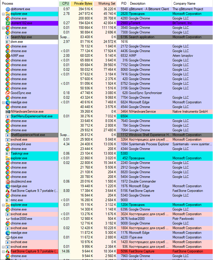Click the mmc.exe icon
Viewport: 213px width, 260px height.
coord(8,200)
